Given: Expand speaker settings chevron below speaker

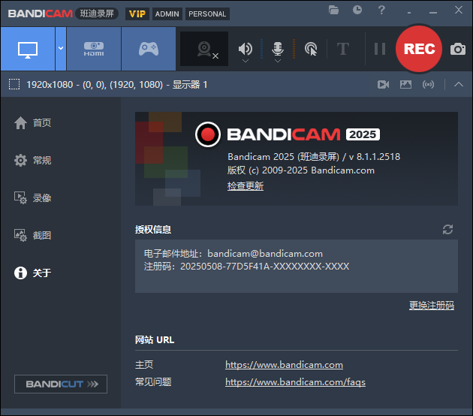Looking at the screenshot, I should click(x=246, y=61).
